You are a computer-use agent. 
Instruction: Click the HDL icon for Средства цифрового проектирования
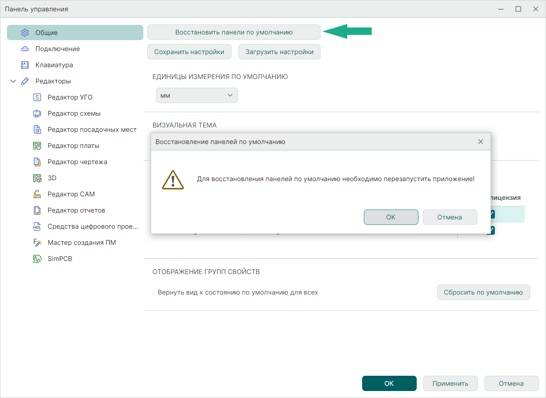point(37,226)
